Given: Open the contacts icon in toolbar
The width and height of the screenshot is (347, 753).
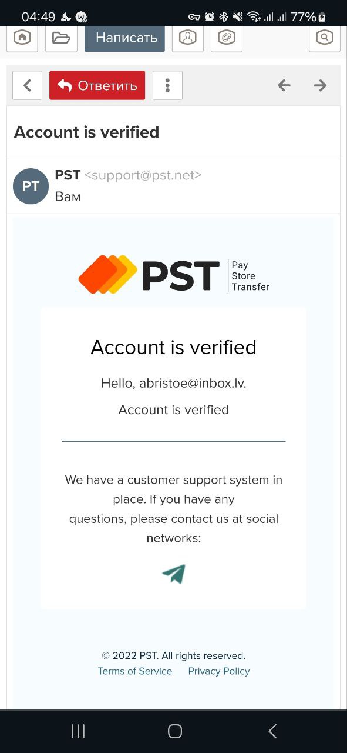Looking at the screenshot, I should [x=187, y=38].
